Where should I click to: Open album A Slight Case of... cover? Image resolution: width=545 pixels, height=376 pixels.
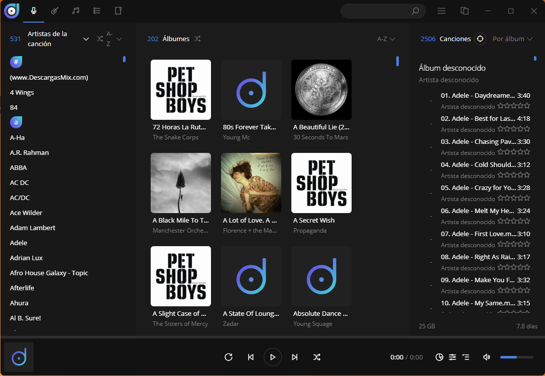181,276
